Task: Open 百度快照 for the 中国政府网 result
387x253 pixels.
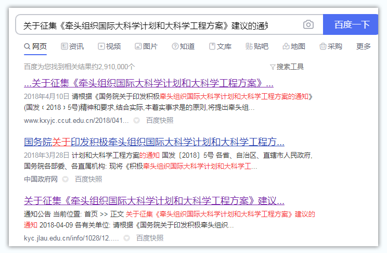Action: coord(88,179)
